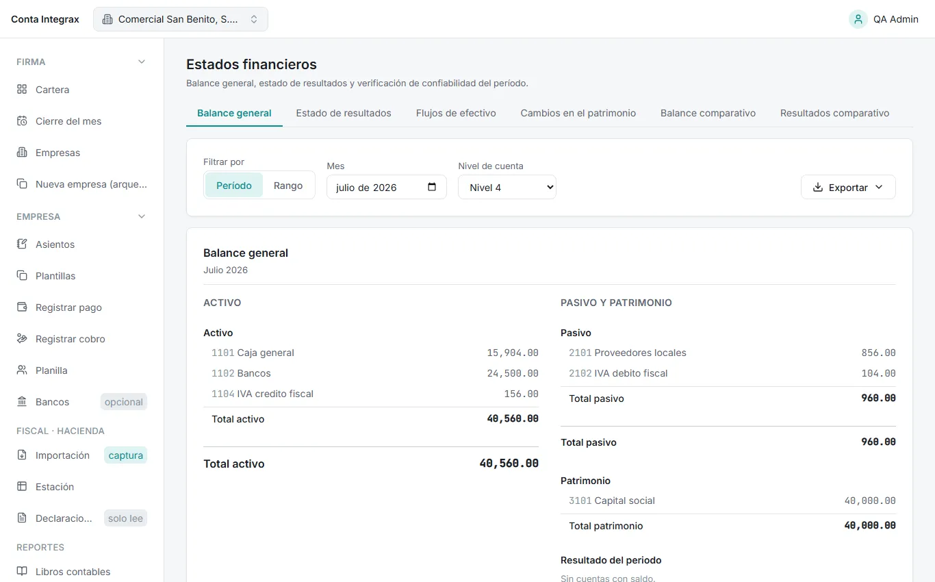Open the Bancos building icon
This screenshot has height=582, width=935.
[22, 402]
